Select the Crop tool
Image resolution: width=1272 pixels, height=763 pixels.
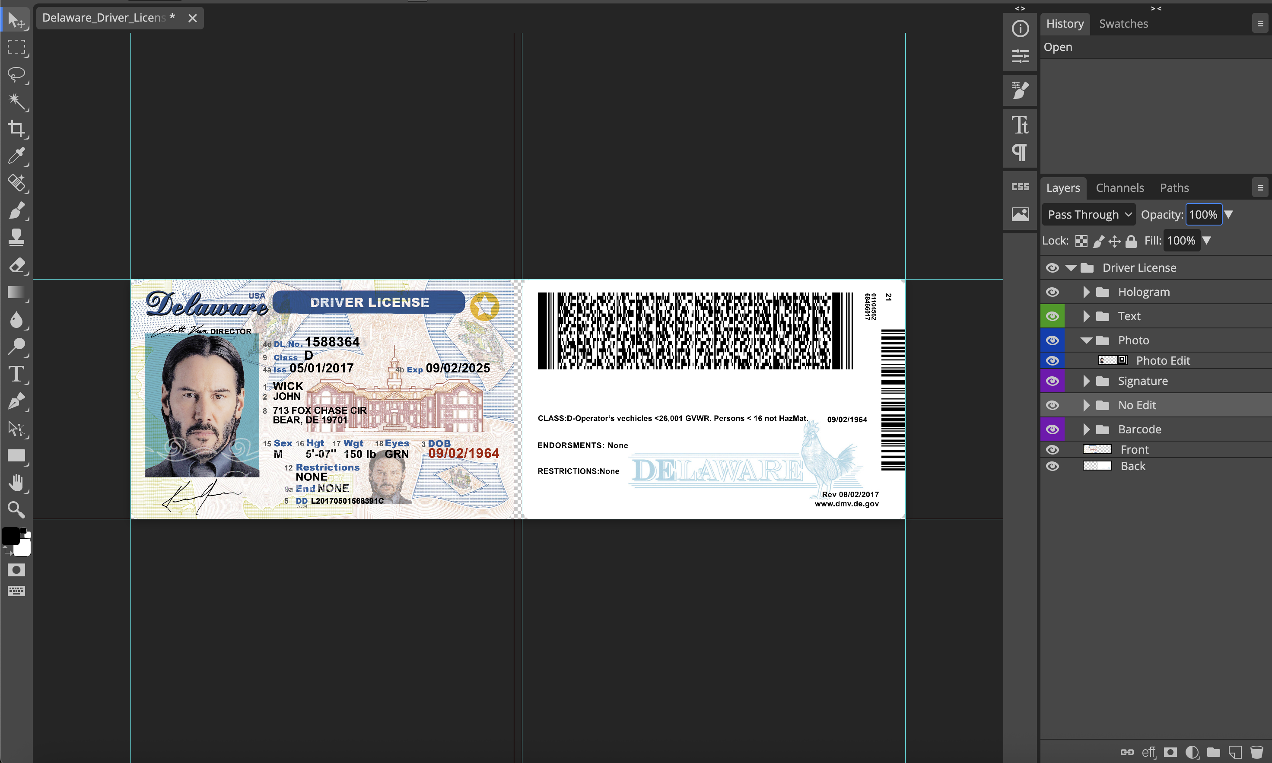[x=16, y=129]
